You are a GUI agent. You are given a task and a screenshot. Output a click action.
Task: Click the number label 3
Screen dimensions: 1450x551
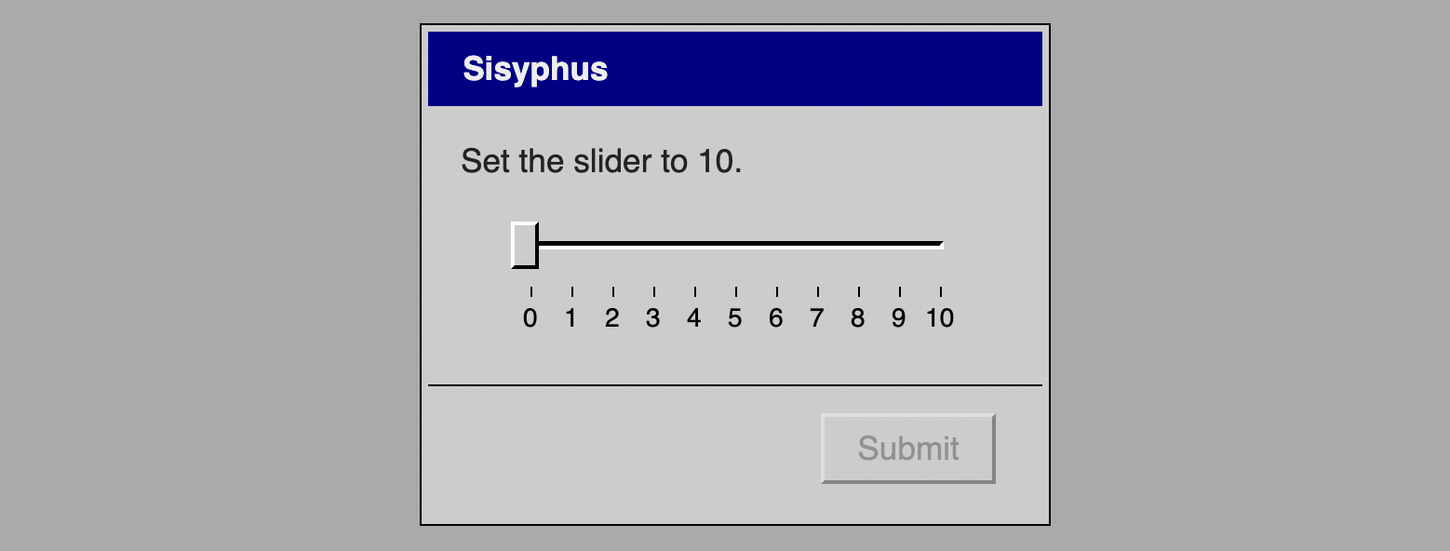click(653, 318)
